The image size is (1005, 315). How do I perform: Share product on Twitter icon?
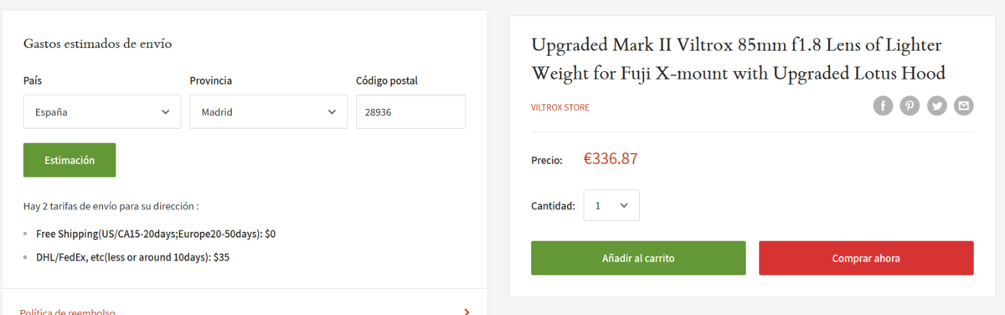pos(937,106)
